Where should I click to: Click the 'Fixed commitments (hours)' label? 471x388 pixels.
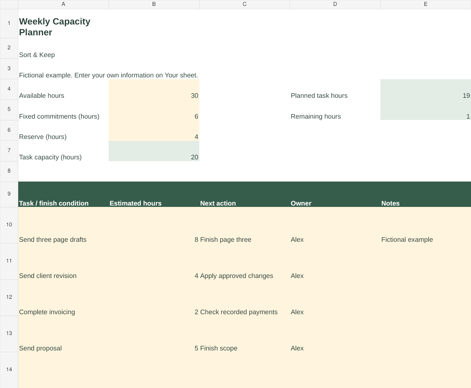coord(63,110)
